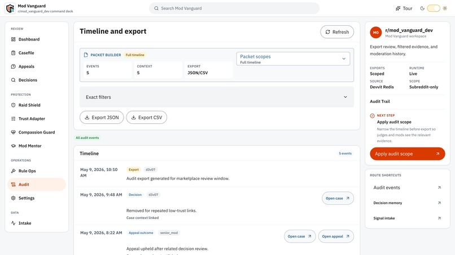Click the Mod Vanguard shield logo

coord(10,8)
